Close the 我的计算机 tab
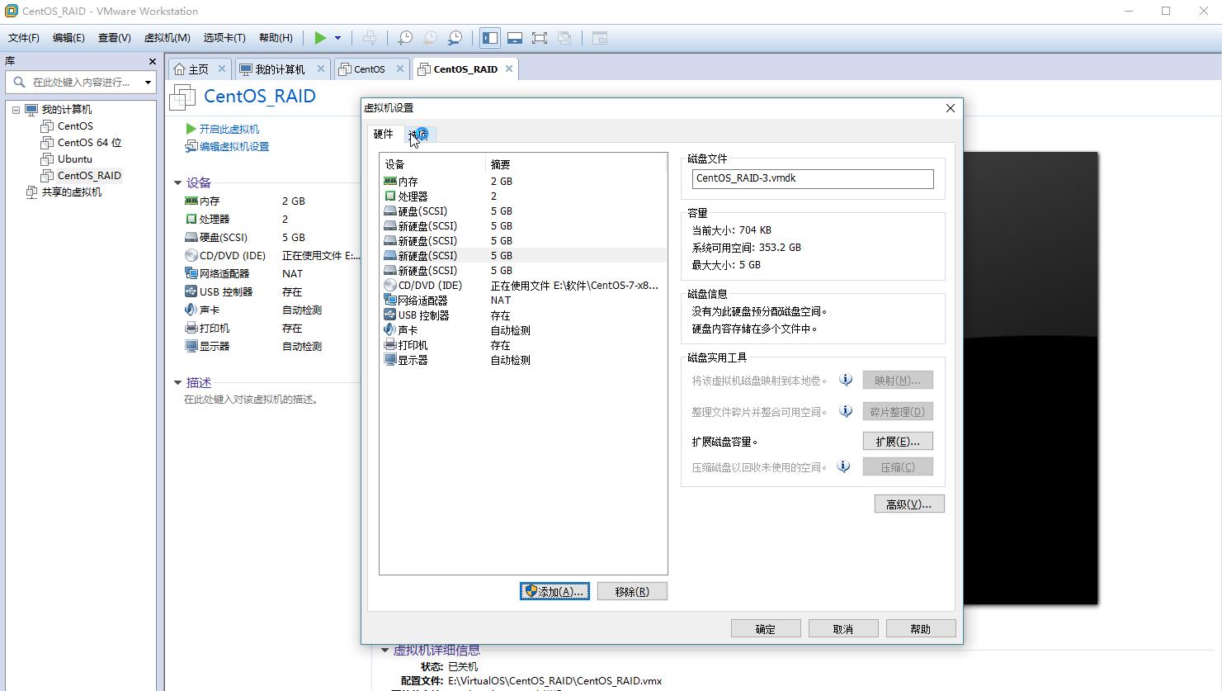The width and height of the screenshot is (1222, 691). click(x=321, y=69)
